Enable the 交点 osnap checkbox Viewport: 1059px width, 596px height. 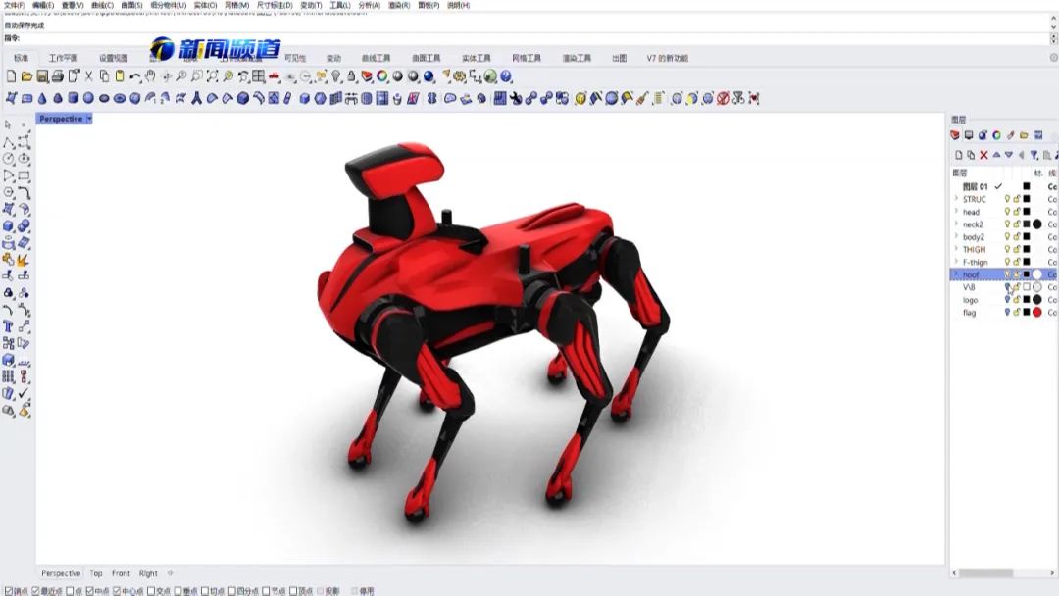150,591
